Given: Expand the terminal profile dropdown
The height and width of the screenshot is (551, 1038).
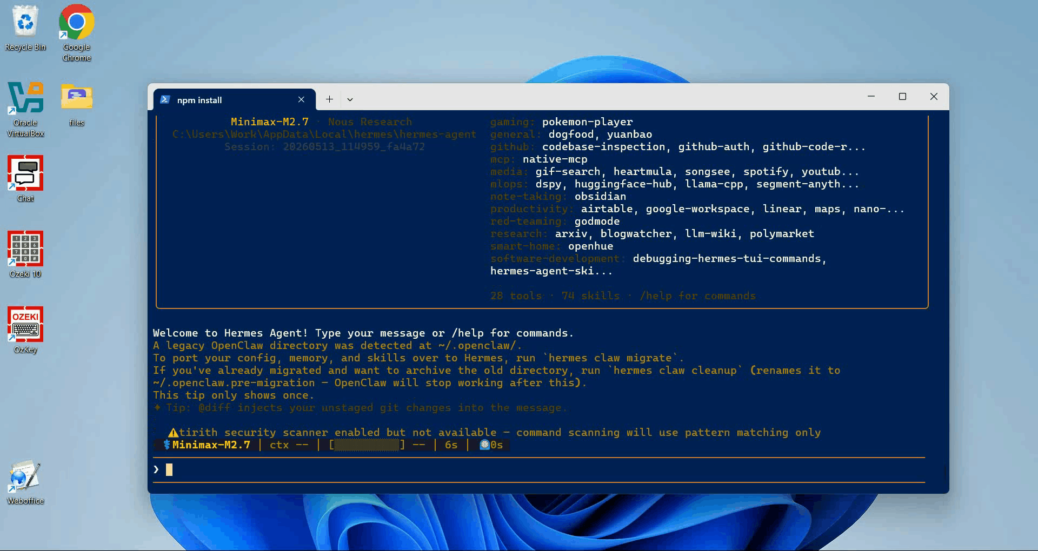Looking at the screenshot, I should point(350,99).
